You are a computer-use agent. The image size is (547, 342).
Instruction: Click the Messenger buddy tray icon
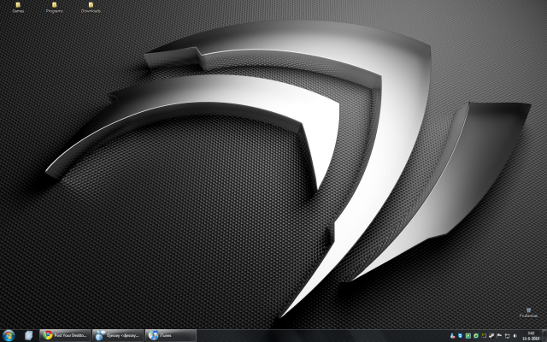click(x=453, y=335)
